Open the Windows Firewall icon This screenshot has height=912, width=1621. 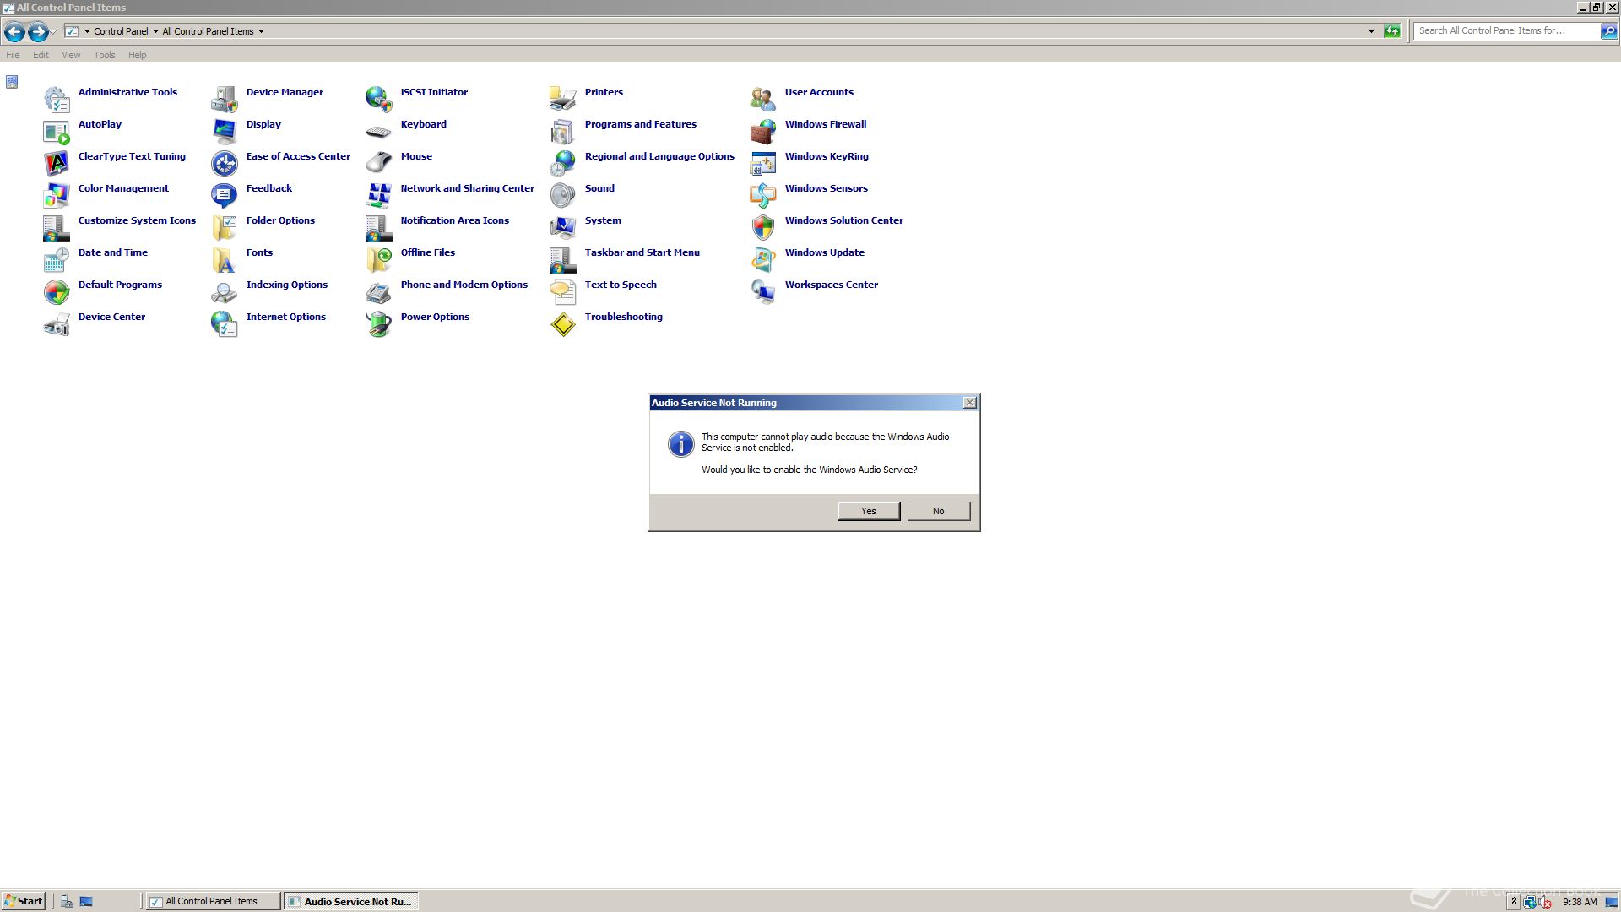pos(763,131)
